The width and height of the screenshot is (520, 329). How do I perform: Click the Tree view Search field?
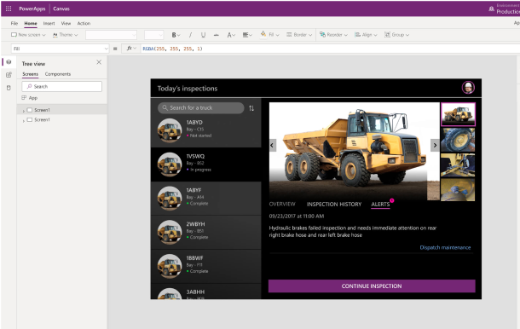(x=61, y=86)
